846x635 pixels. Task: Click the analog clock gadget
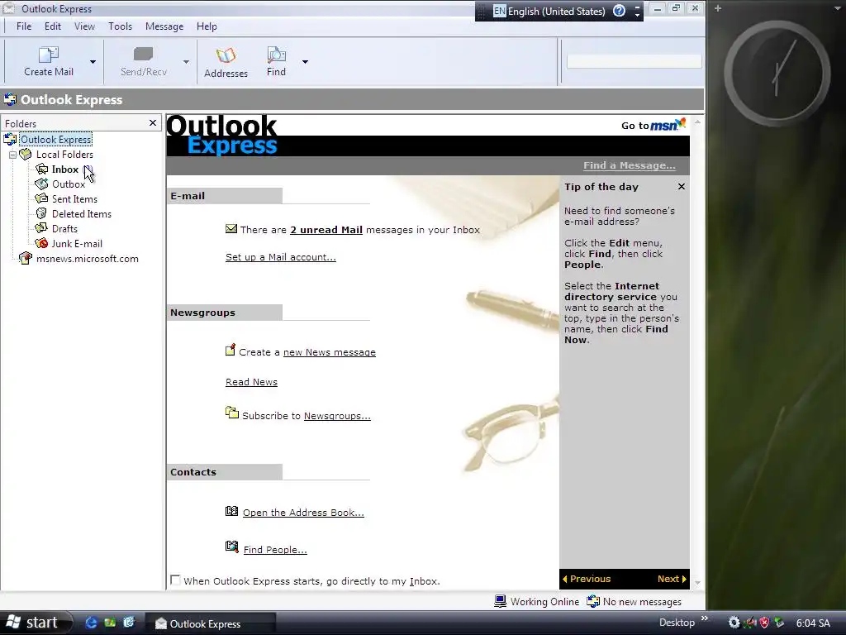777,74
